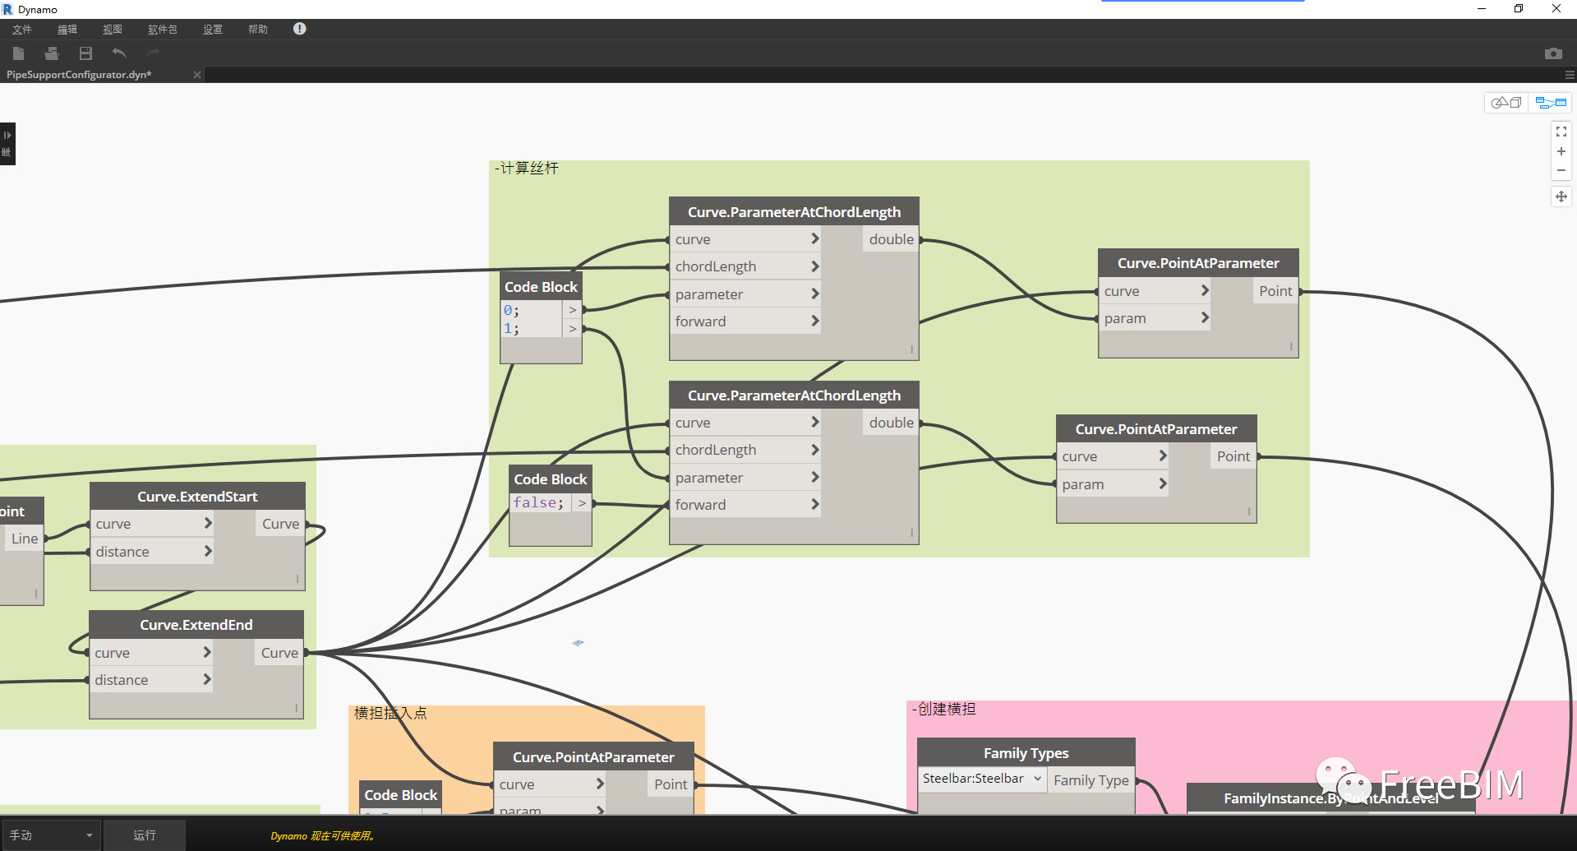Open the 视图 menu
This screenshot has height=851, width=1577.
coord(113,30)
